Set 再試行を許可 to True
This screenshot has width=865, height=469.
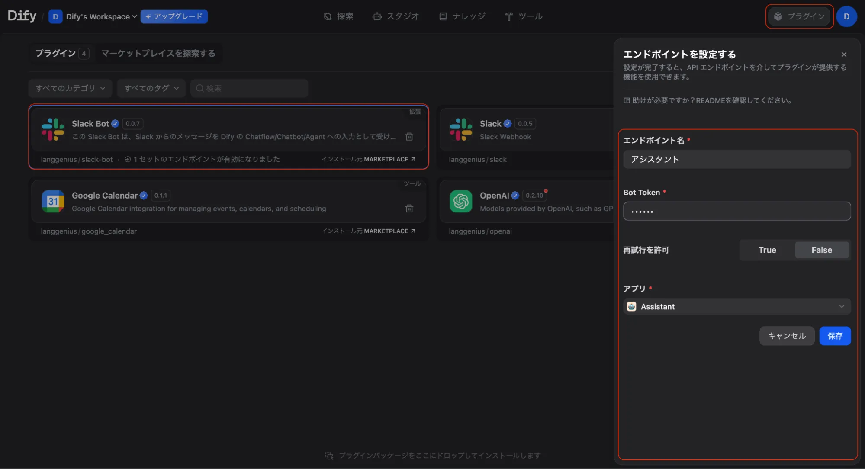click(767, 250)
